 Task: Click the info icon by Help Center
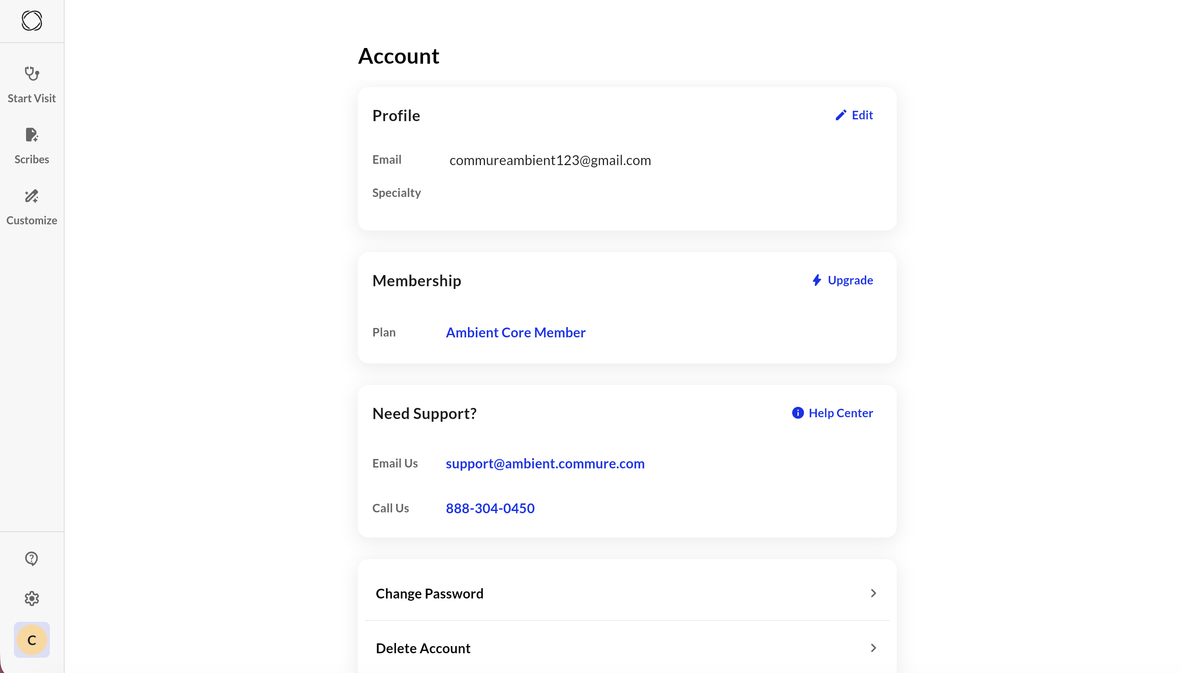798,413
